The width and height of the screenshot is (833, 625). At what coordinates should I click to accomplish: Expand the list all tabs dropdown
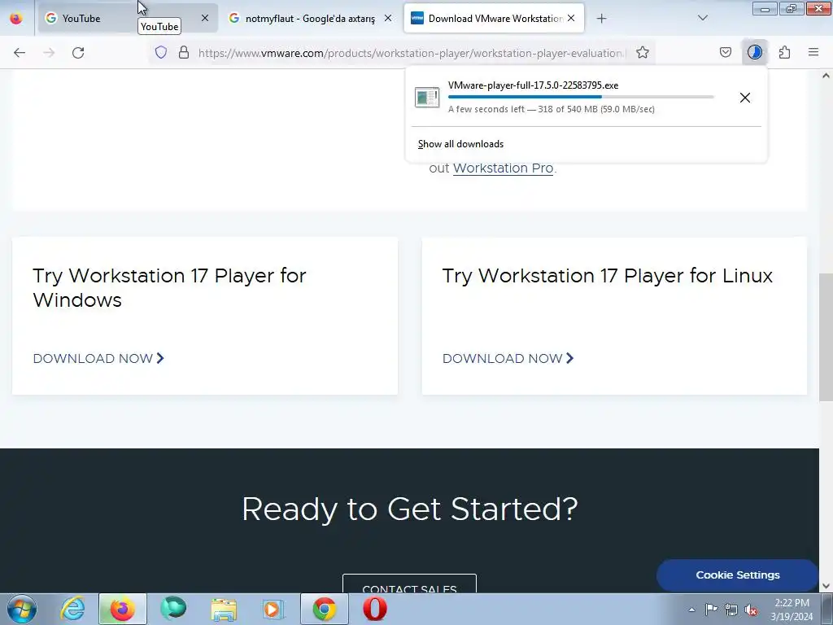(x=703, y=18)
